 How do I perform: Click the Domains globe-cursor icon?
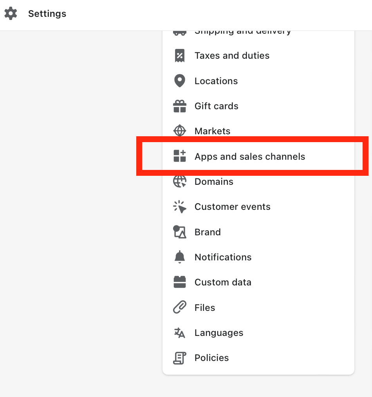click(180, 181)
